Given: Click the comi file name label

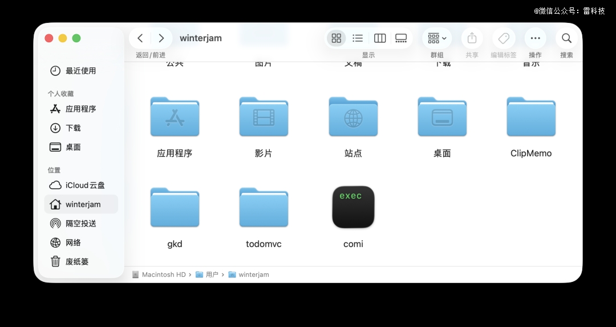Looking at the screenshot, I should click(x=353, y=244).
